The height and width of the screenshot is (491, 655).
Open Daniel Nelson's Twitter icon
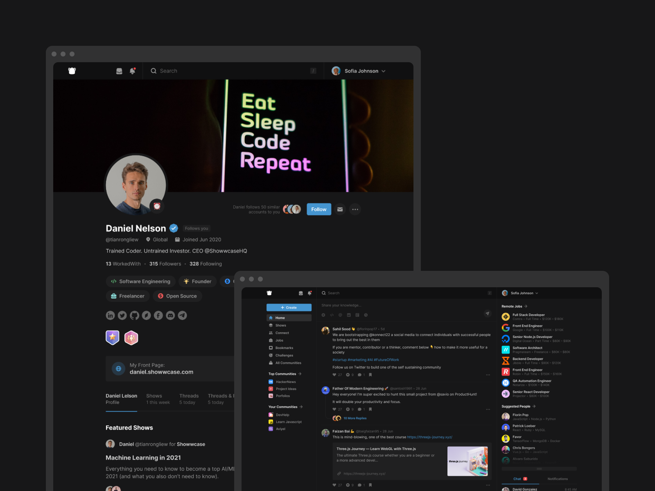pyautogui.click(x=122, y=315)
